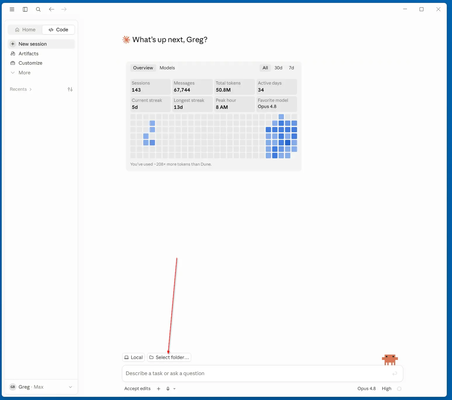The height and width of the screenshot is (400, 452).
Task: Show the 7d time range
Action: [291, 68]
